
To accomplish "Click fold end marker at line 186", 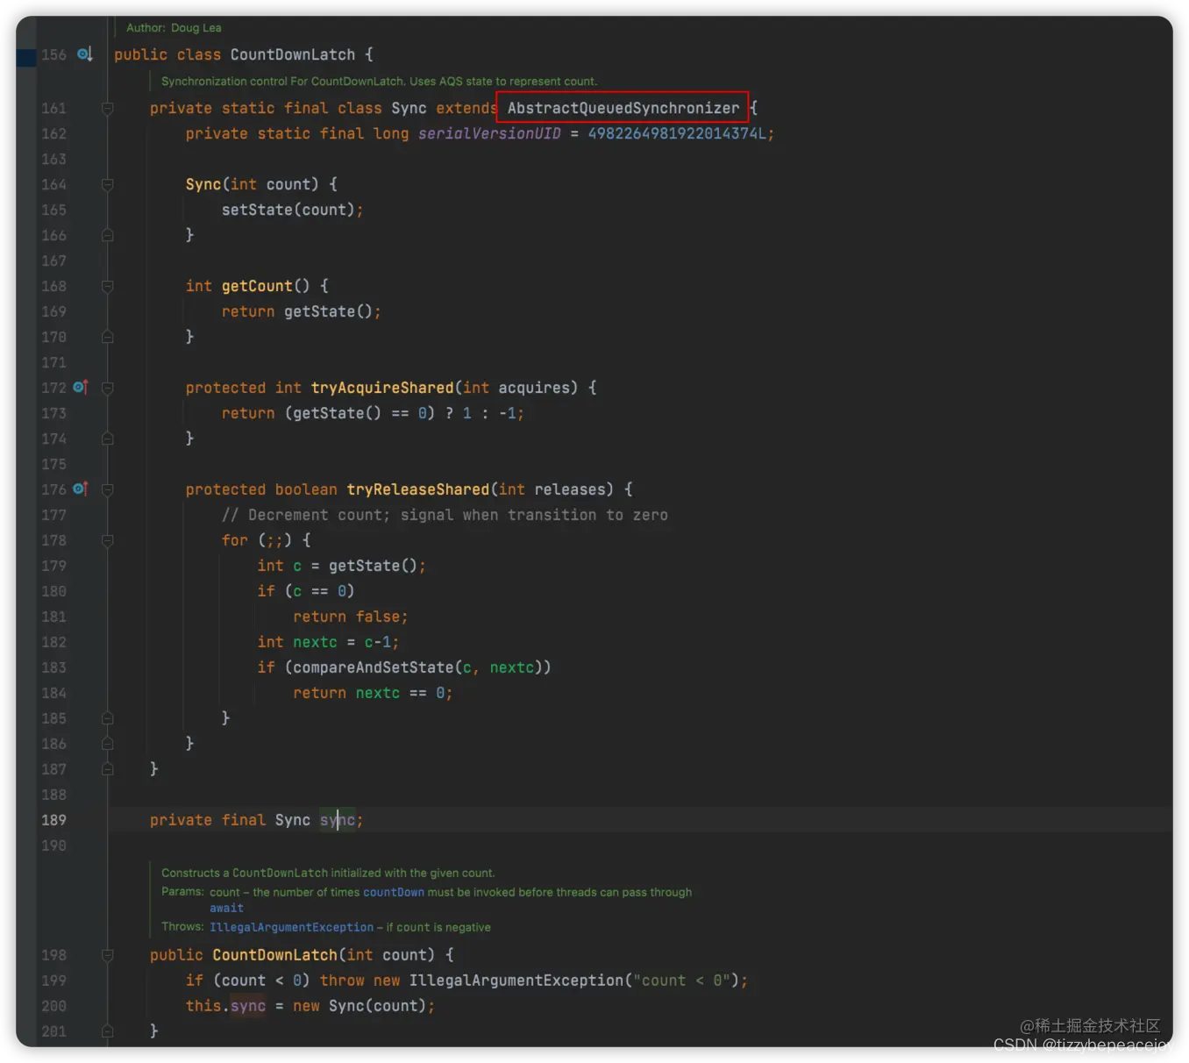I will coord(108,744).
